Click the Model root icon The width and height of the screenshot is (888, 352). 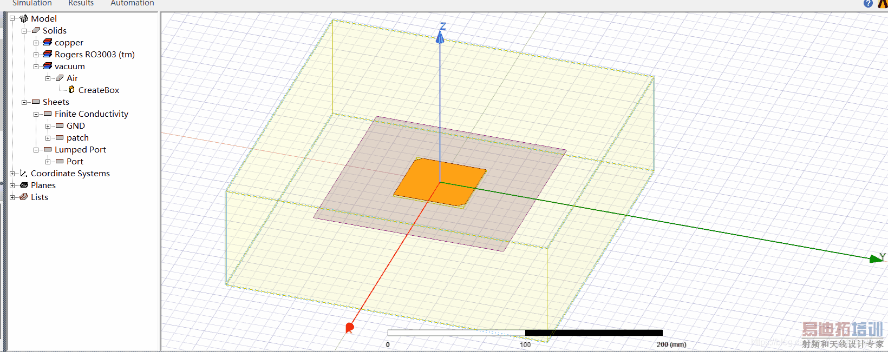point(24,18)
